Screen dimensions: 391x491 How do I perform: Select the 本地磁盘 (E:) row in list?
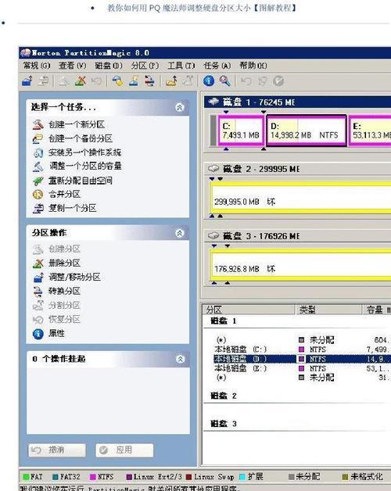(302, 368)
